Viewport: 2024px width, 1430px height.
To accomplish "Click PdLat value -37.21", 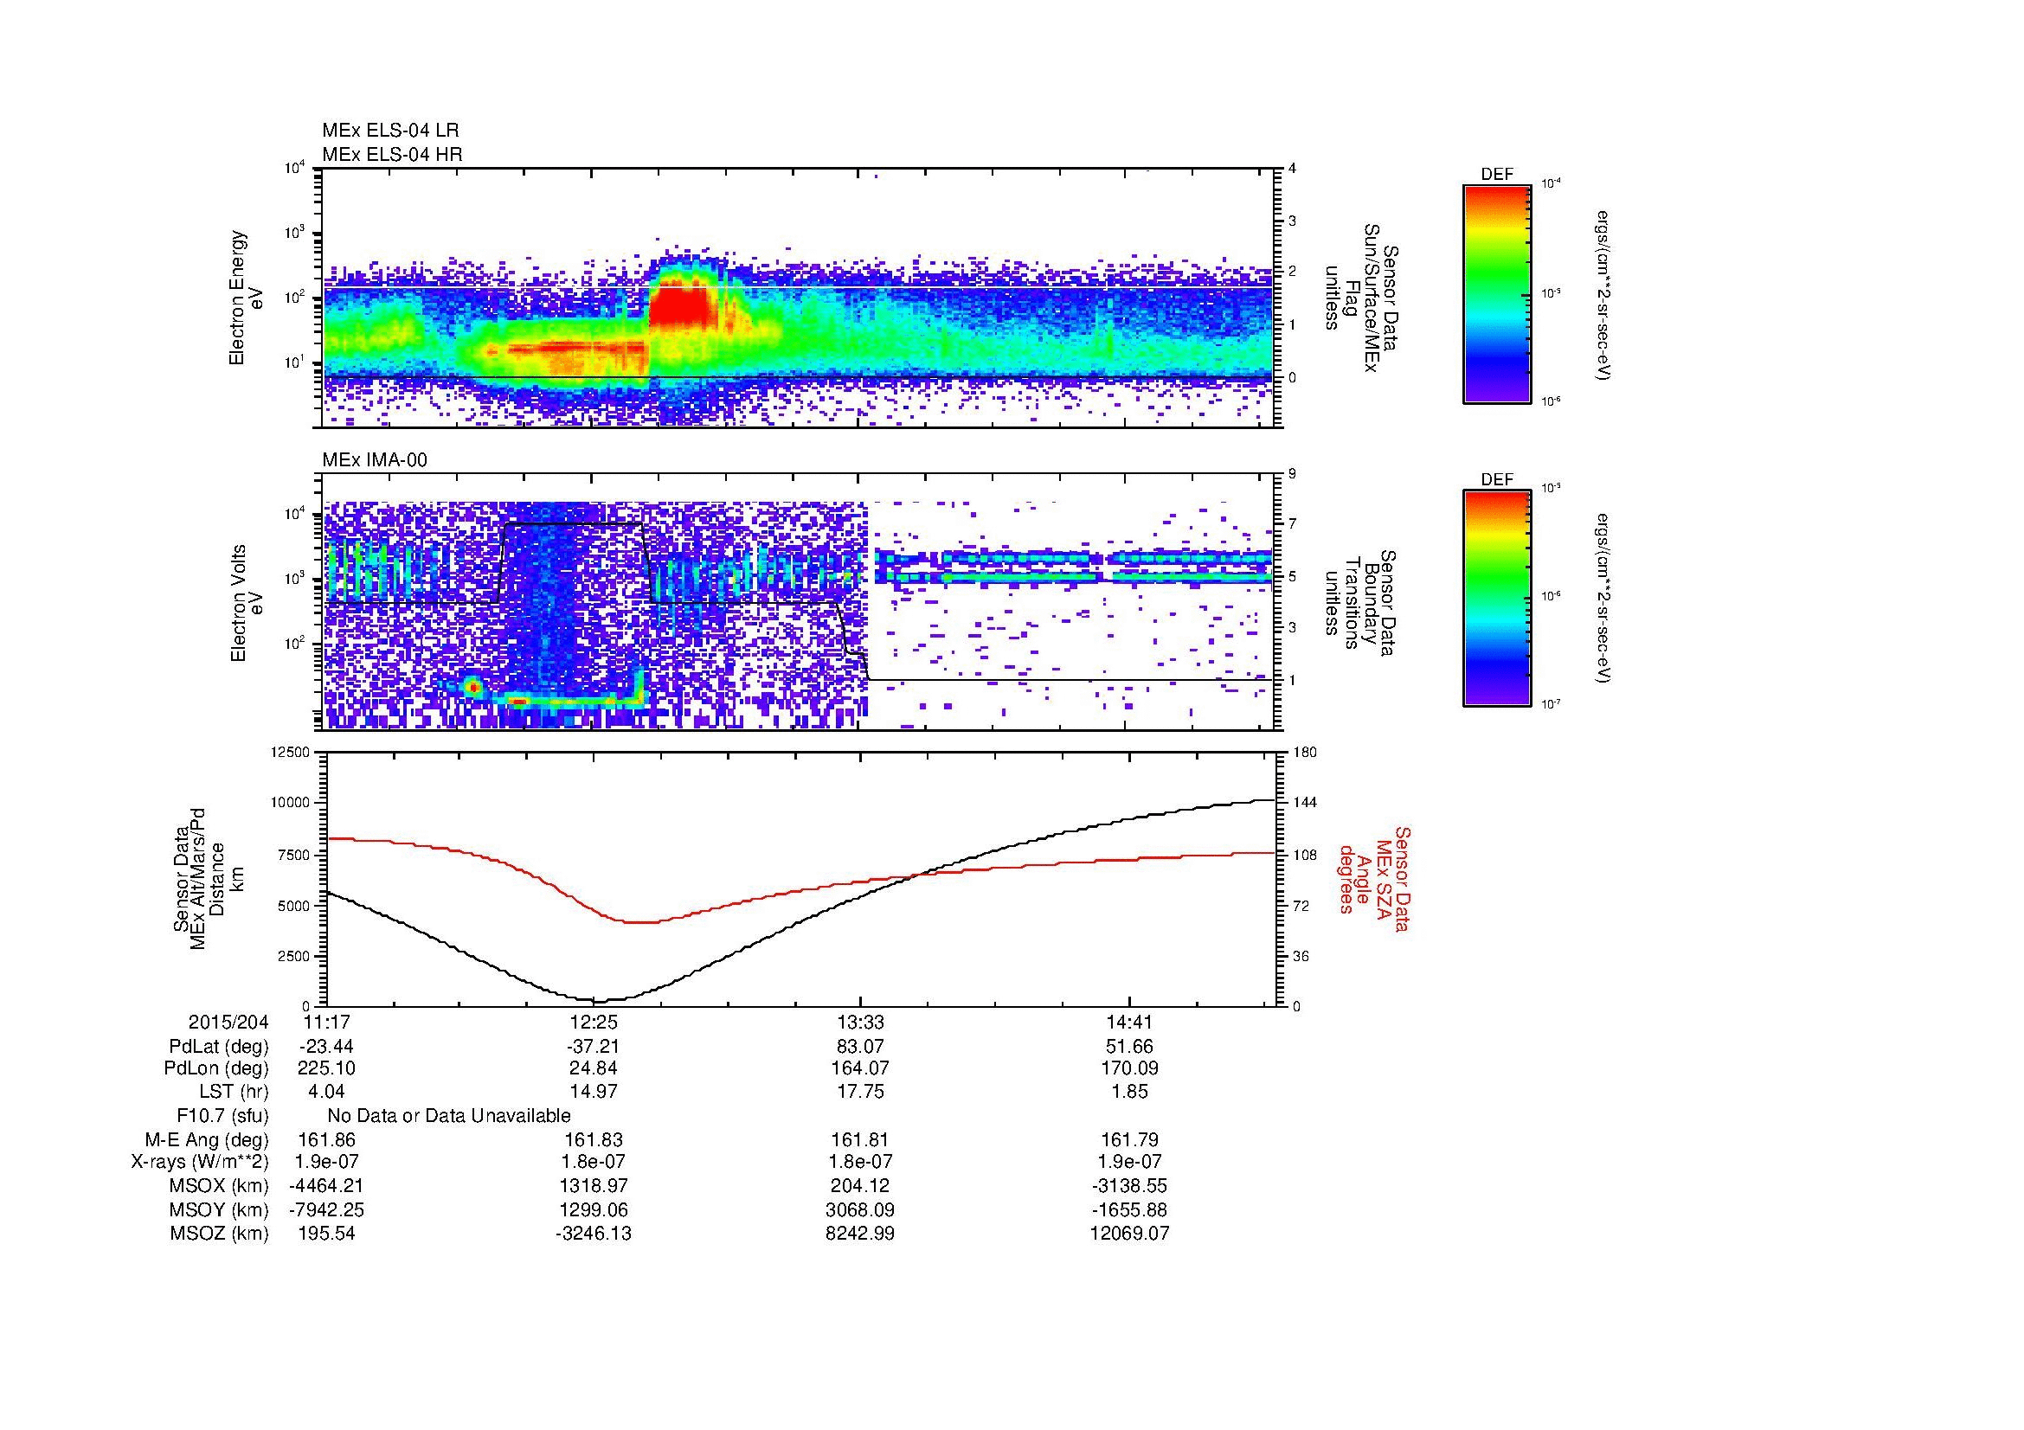I will [x=594, y=1047].
